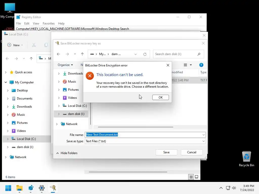Collapse My Computer in explorer sidebar
The width and height of the screenshot is (259, 194).
coord(6,82)
